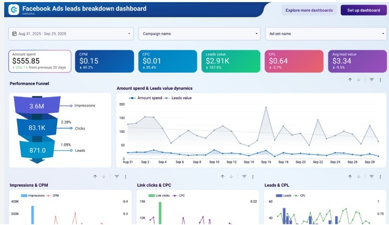Select the Amount spent scorecard

pyautogui.click(x=40, y=61)
